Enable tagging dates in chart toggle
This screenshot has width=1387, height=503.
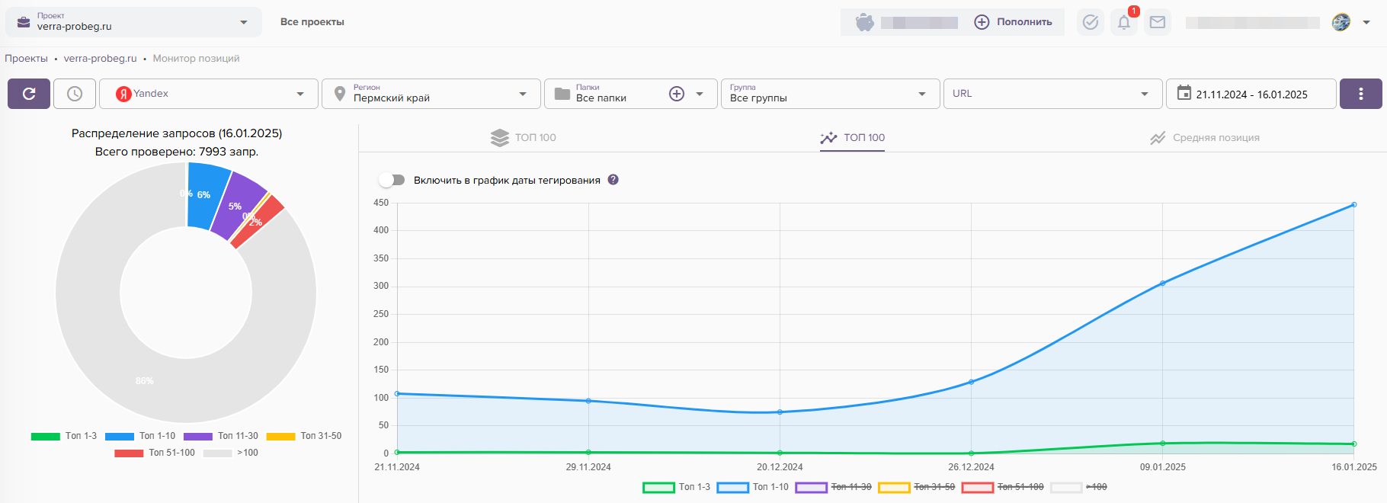click(392, 180)
